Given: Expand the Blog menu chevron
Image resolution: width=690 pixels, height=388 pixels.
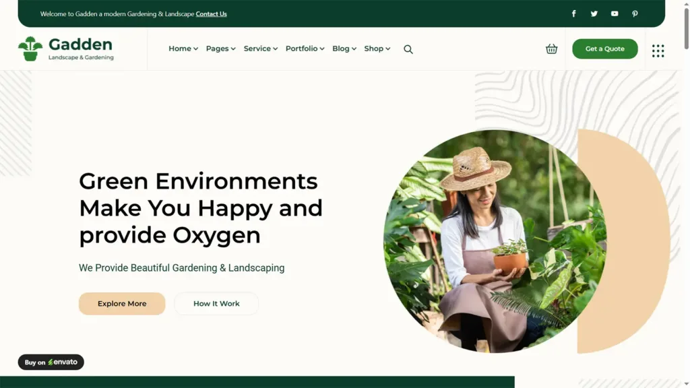Looking at the screenshot, I should coord(354,48).
